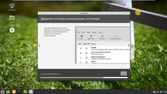Image resolution: width=167 pixels, height=94 pixels.
Task: Minimize the Установка window
Action: 128,13
